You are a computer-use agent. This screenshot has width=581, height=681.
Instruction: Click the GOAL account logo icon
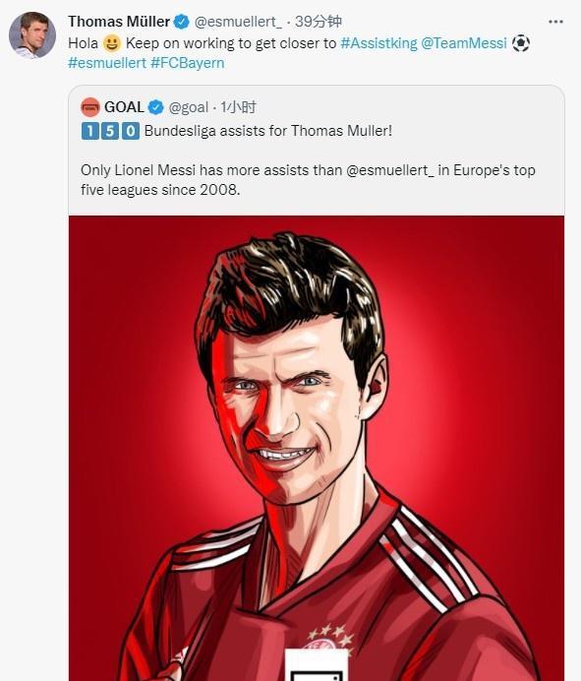tap(90, 107)
